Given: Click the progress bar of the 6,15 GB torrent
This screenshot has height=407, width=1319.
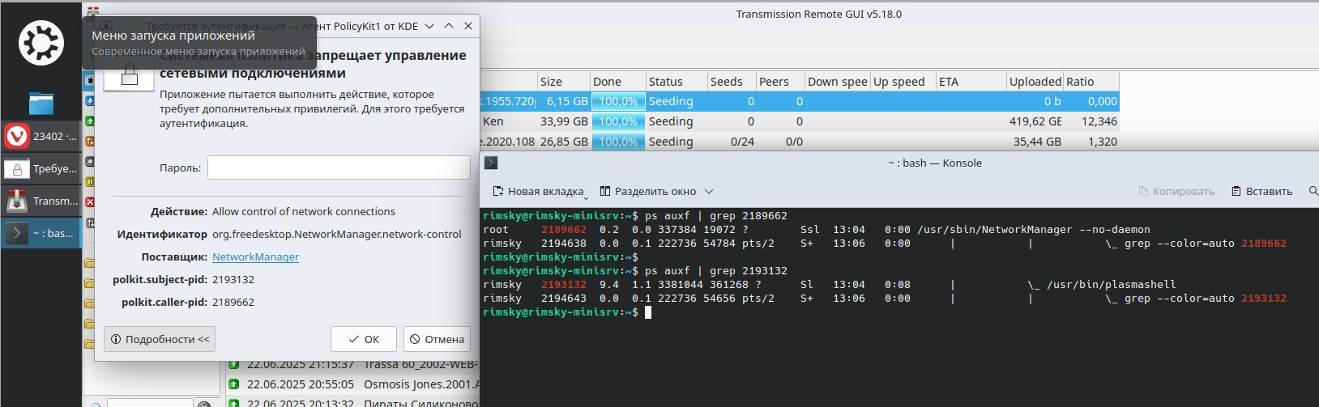Looking at the screenshot, I should point(618,101).
